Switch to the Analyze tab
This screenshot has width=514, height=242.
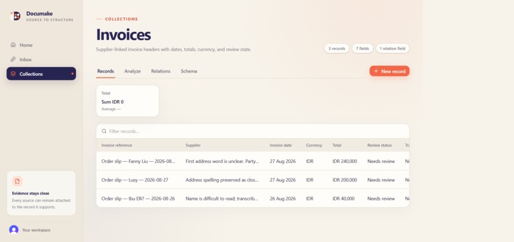[x=133, y=71]
